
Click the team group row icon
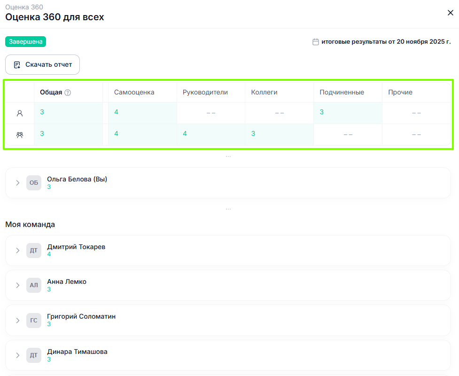(20, 135)
